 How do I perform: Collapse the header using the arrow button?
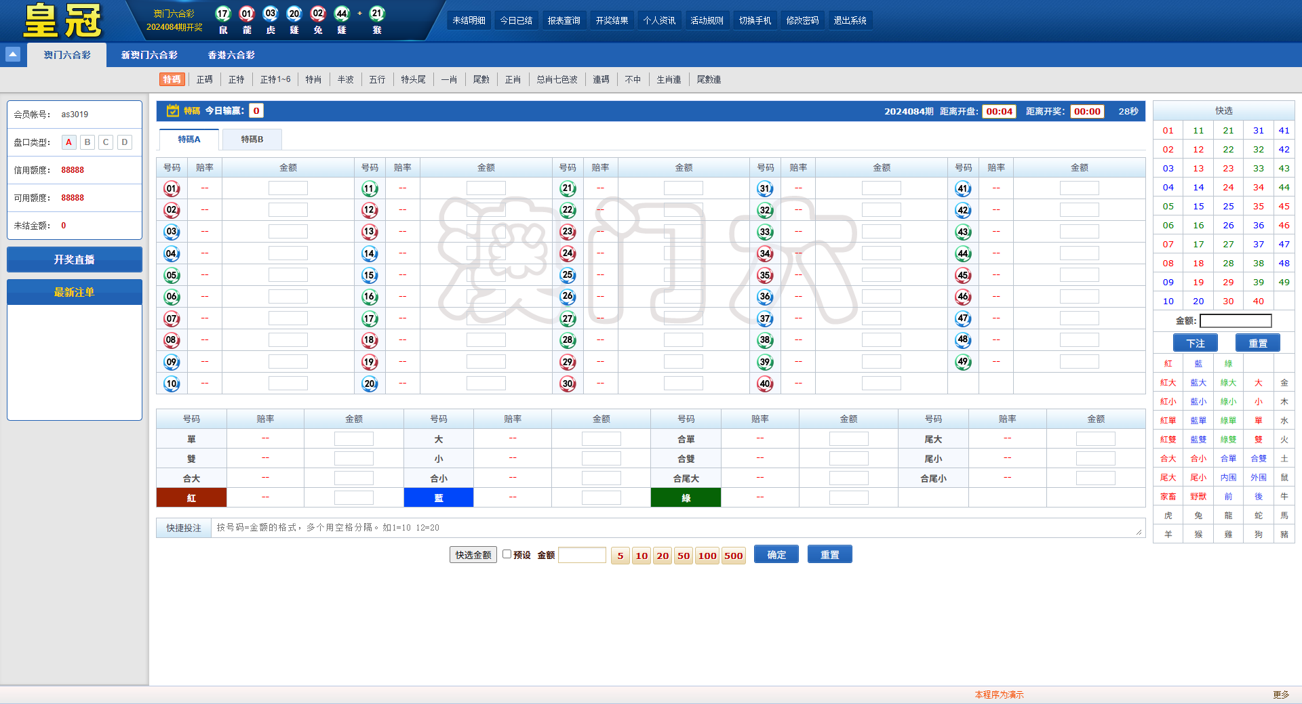[13, 54]
